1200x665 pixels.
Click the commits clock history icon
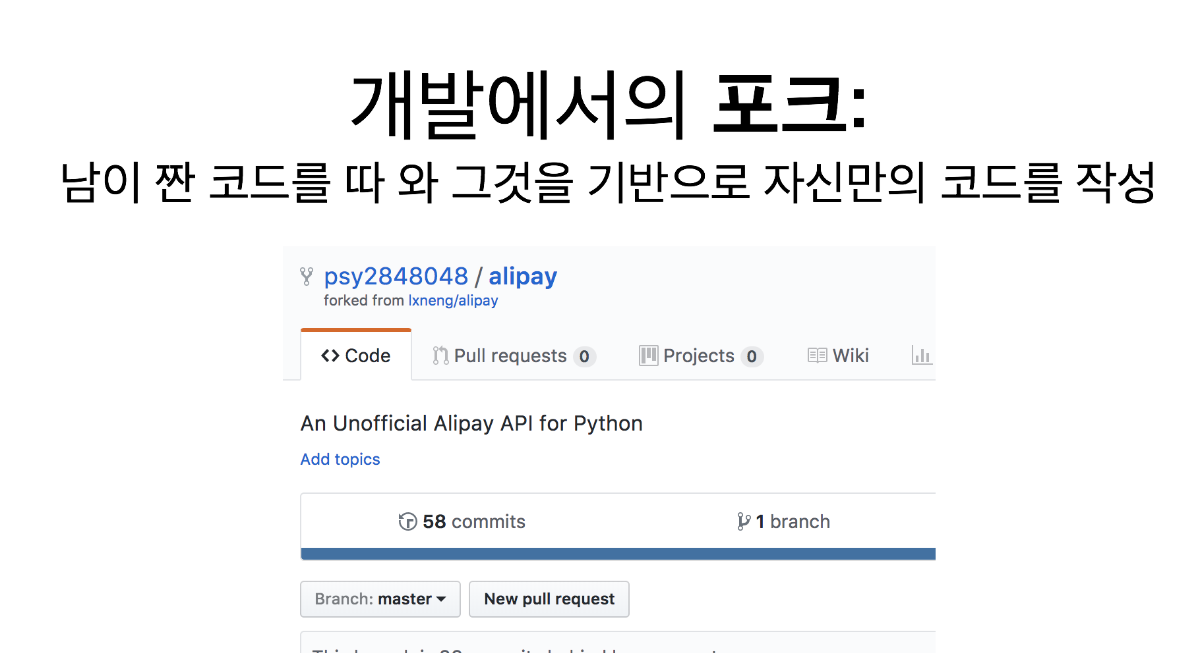coord(407,521)
